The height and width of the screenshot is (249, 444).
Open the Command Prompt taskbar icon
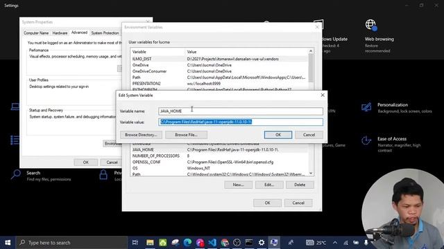(249, 243)
